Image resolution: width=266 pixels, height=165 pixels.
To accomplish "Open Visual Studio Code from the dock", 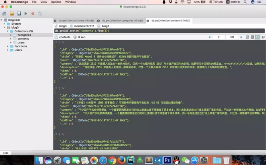I will [x=158, y=160].
